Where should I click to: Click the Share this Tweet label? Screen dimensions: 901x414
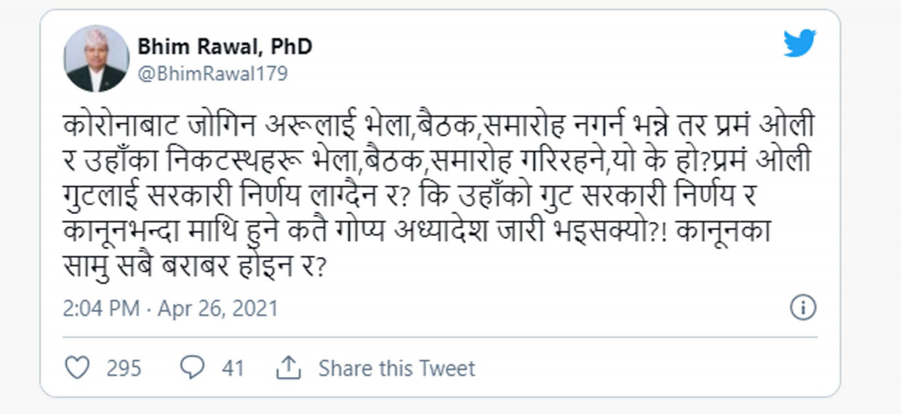point(396,368)
